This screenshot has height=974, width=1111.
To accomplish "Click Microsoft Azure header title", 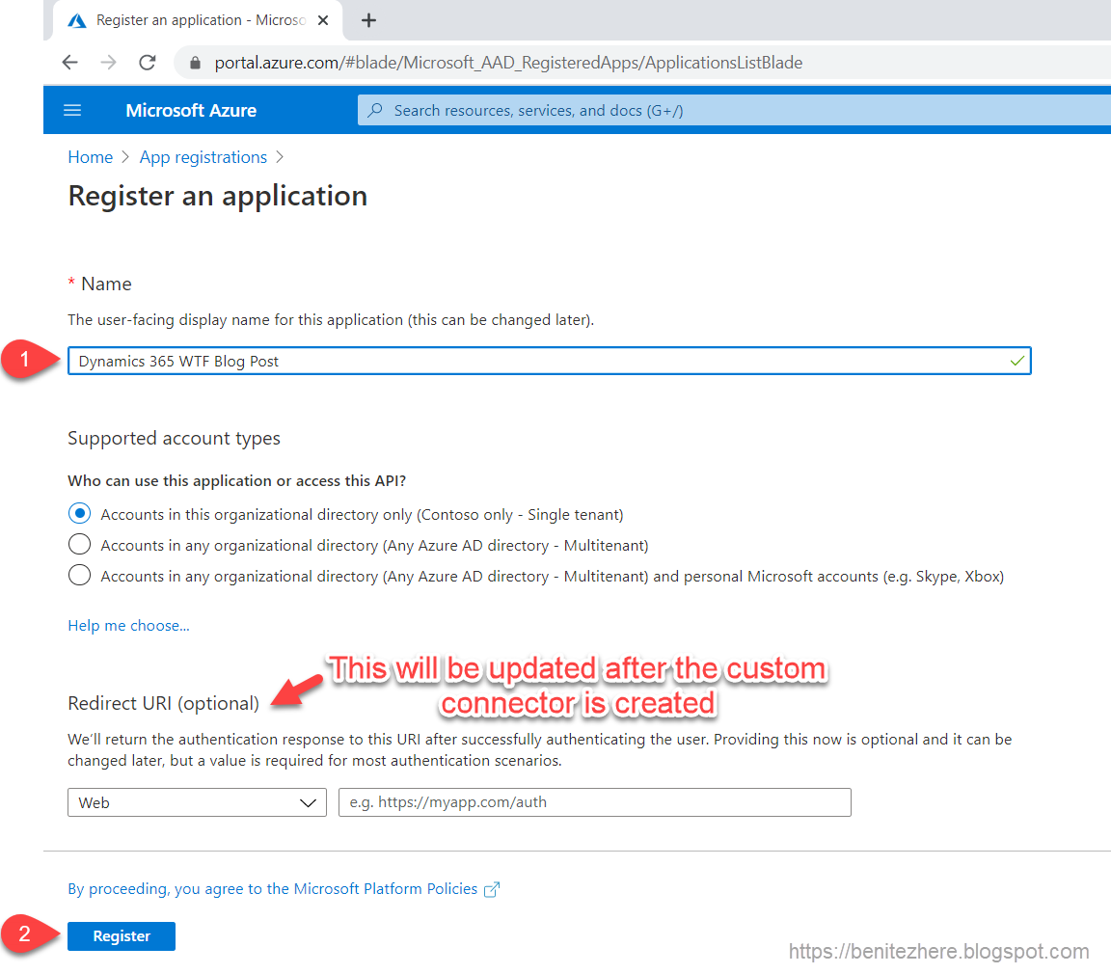I will click(x=191, y=111).
